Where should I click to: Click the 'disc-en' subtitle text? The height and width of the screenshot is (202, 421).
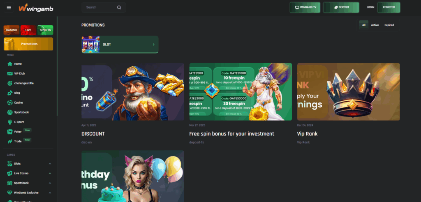(x=87, y=142)
